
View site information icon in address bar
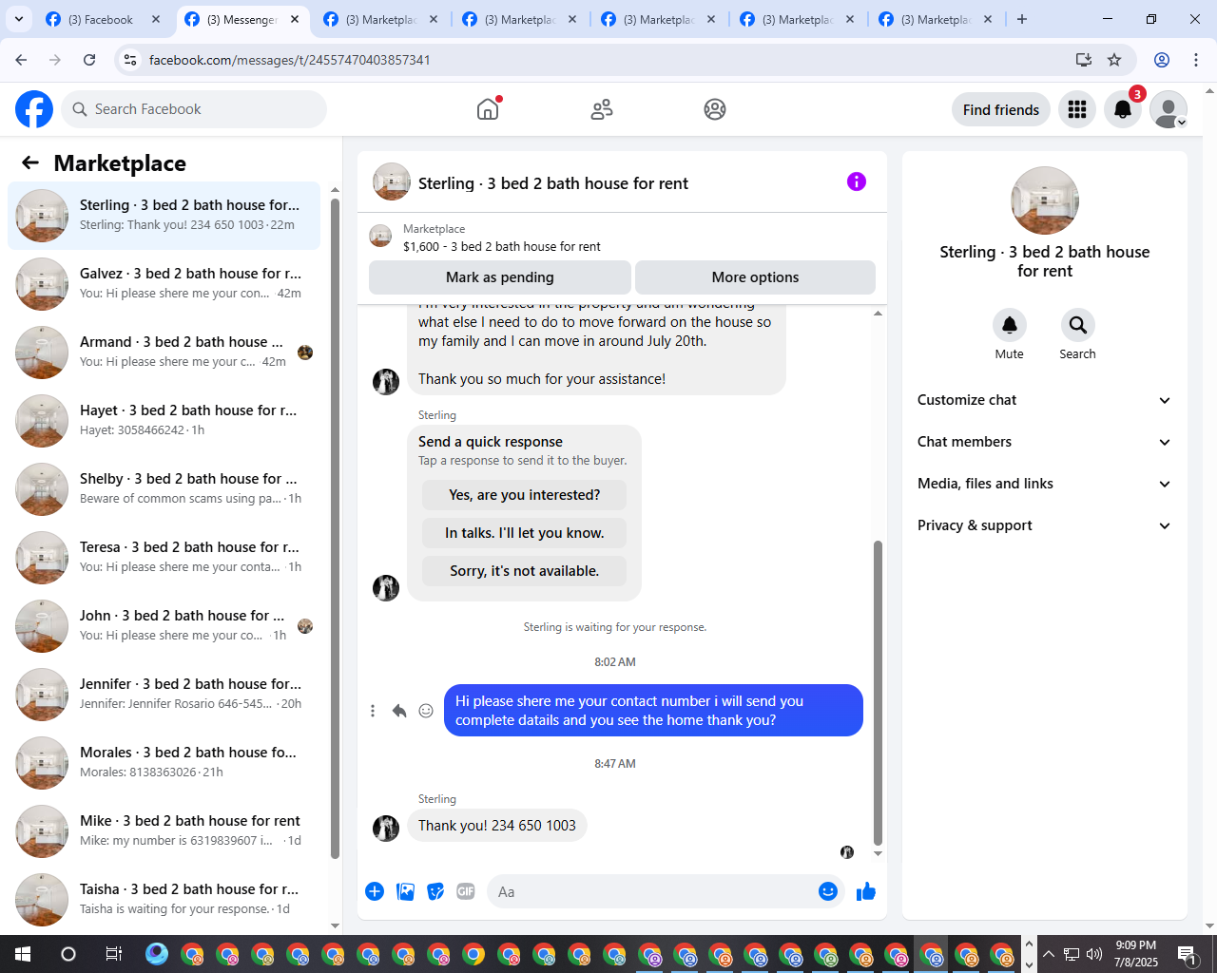(131, 60)
